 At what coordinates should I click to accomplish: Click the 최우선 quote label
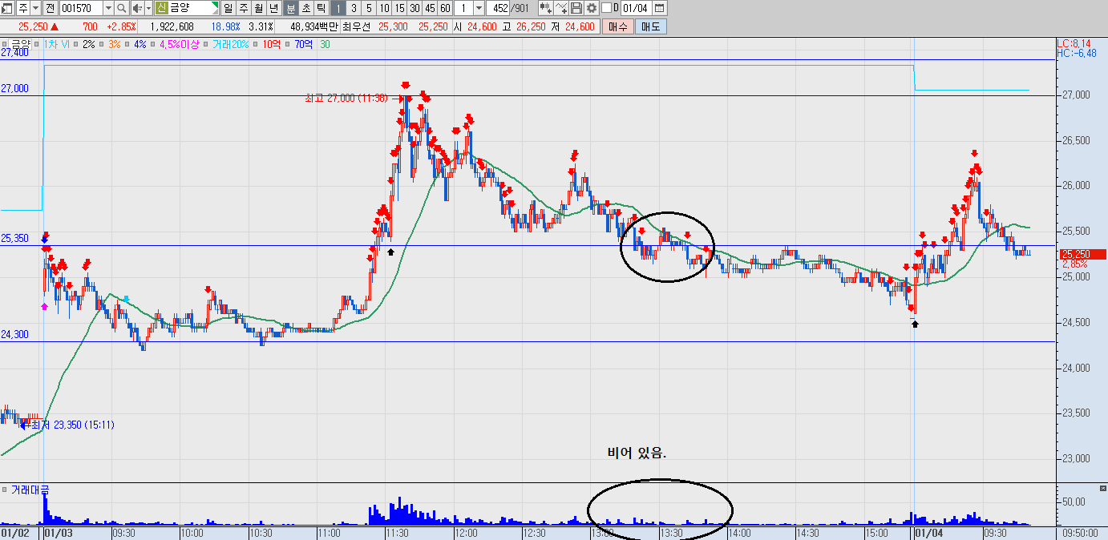point(356,26)
